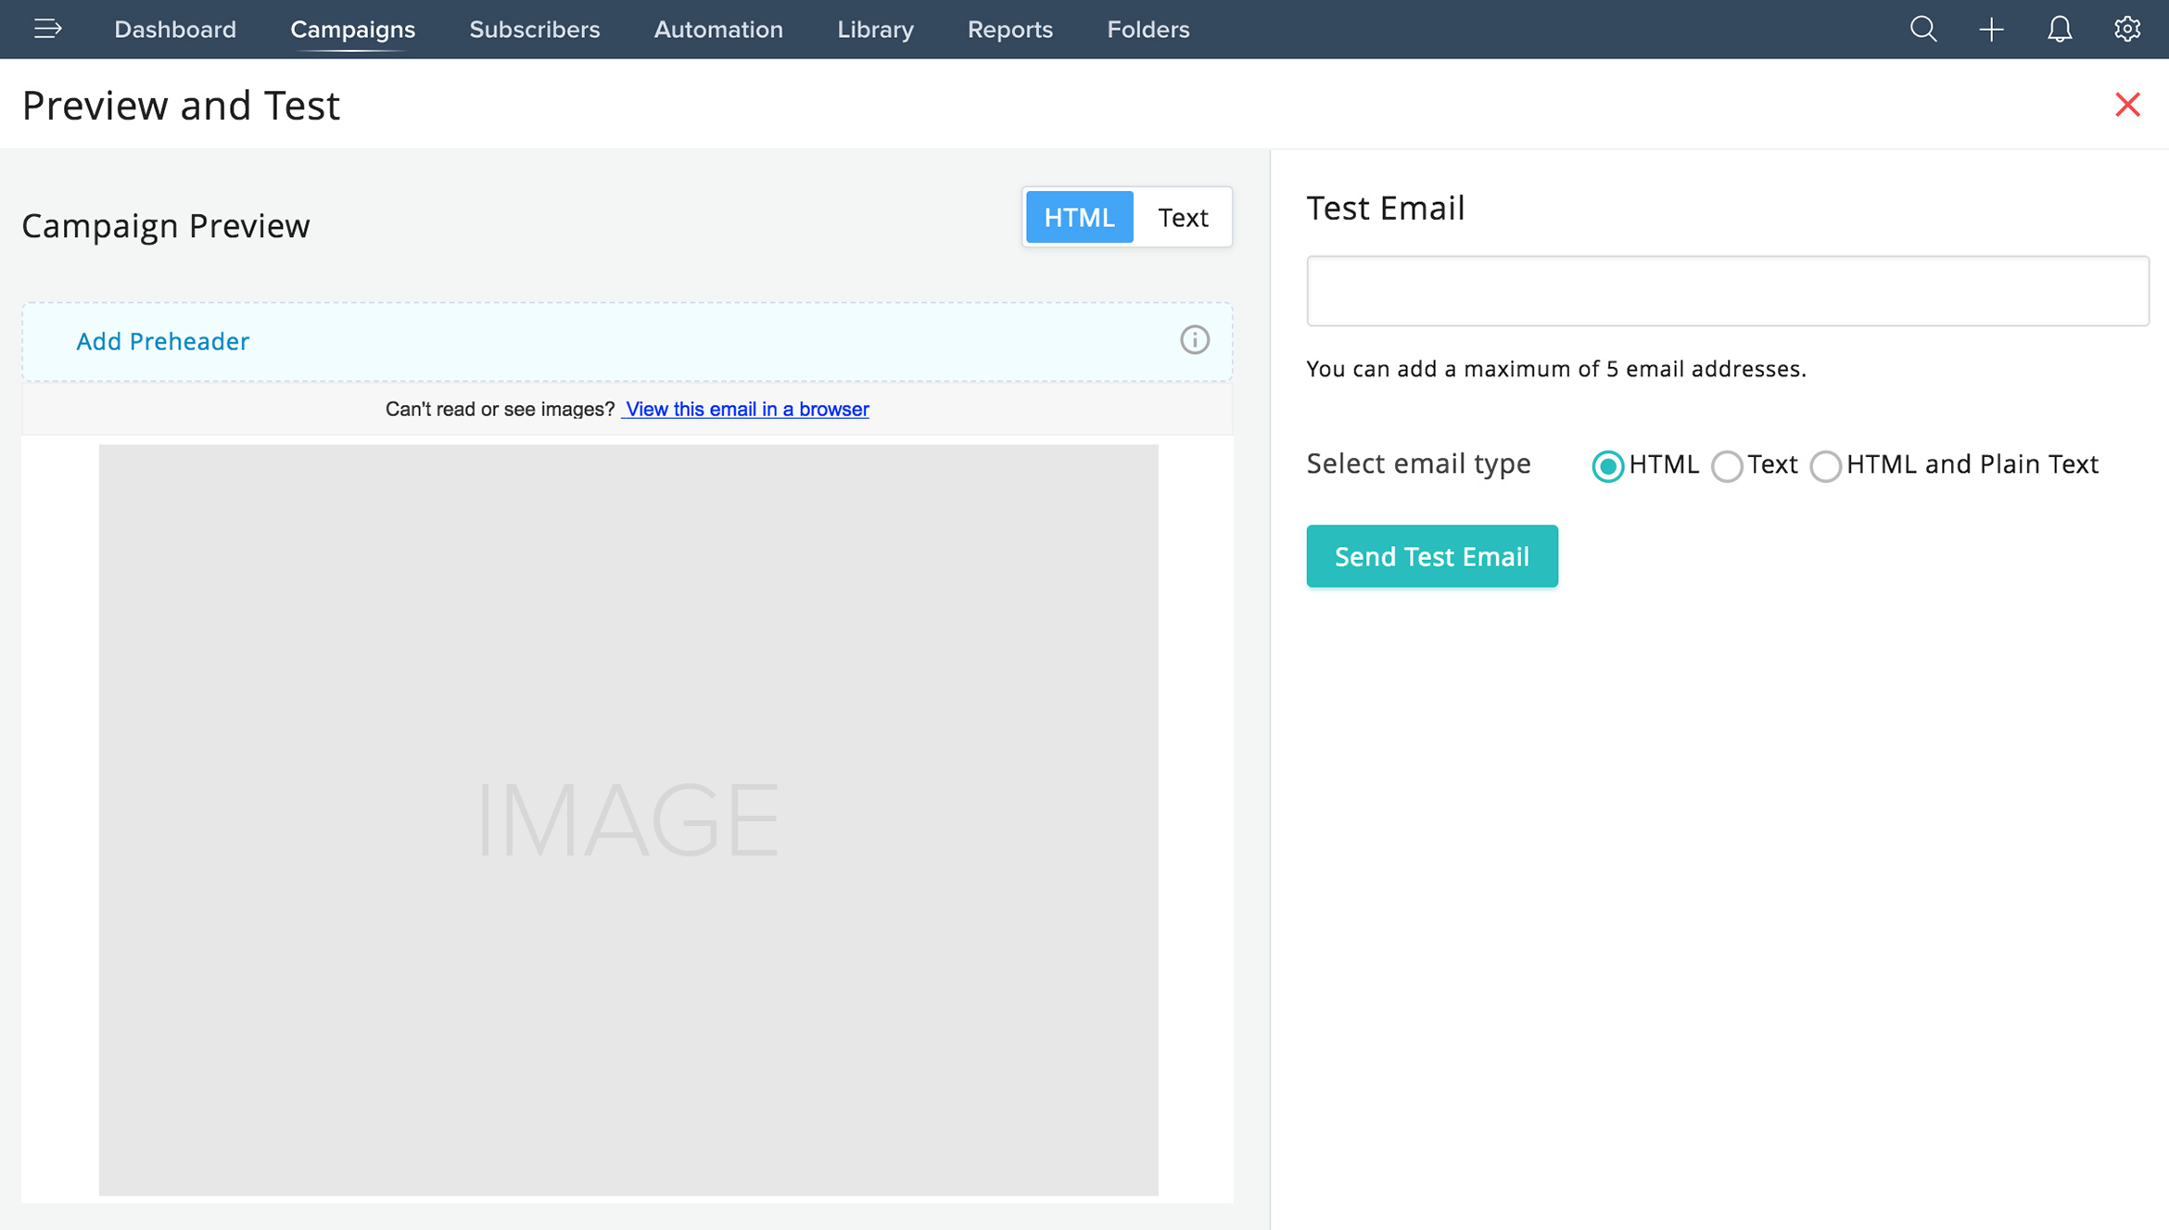Open the hamburger sidebar menu icon
Screen dimensions: 2169x1230
[x=47, y=29]
